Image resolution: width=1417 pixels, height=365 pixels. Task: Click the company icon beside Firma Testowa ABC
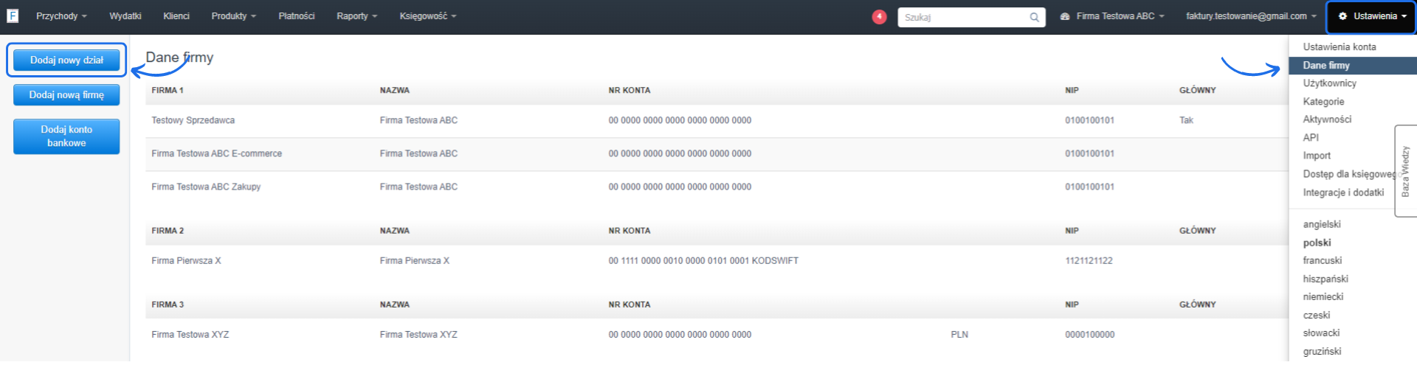point(1065,16)
